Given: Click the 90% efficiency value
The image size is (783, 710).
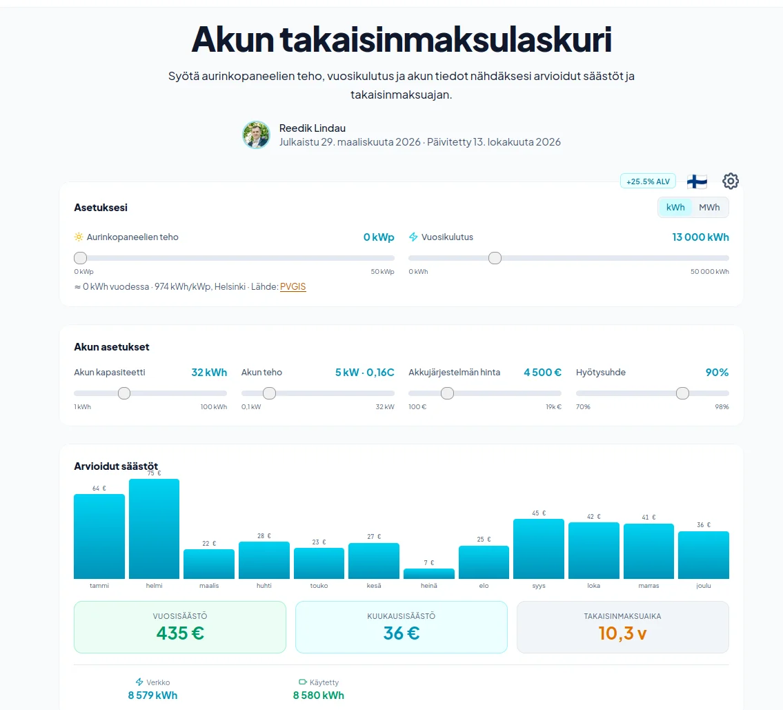Looking at the screenshot, I should (717, 373).
